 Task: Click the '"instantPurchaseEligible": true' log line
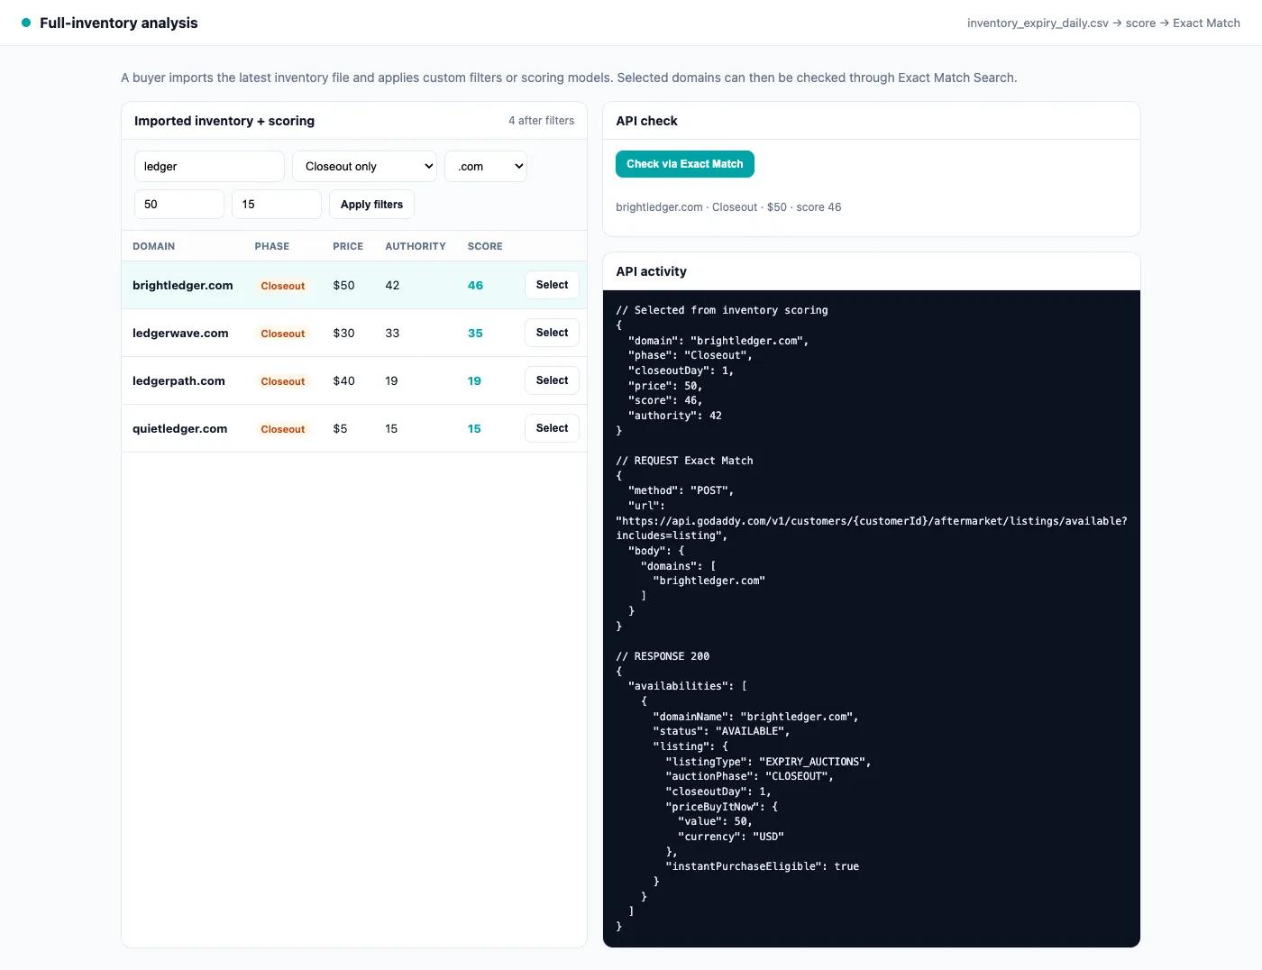click(x=762, y=866)
